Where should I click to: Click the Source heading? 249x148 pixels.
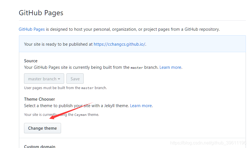(x=31, y=61)
